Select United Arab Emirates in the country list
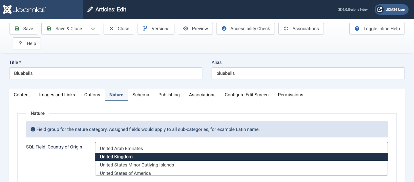Viewport: 414px width, 182px height. coord(121,148)
